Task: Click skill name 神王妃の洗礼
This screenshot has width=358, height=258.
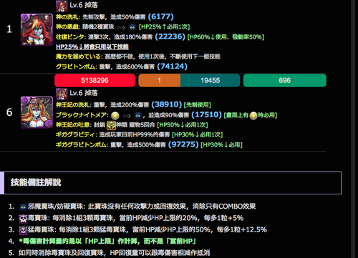Action: (x=74, y=105)
